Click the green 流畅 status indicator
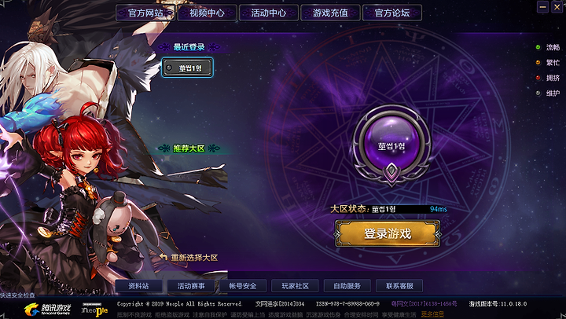 538,47
